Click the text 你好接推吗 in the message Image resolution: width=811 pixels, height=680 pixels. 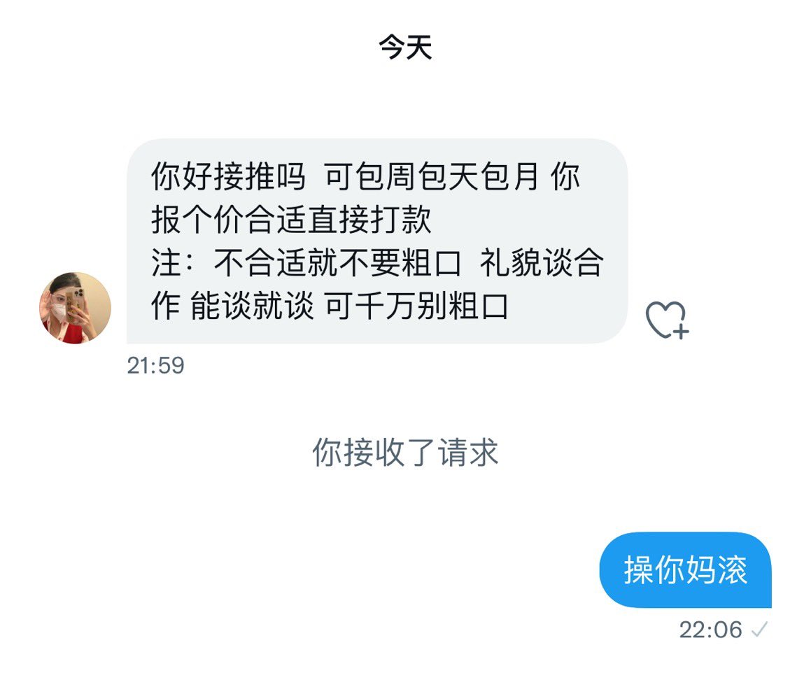coord(229,176)
